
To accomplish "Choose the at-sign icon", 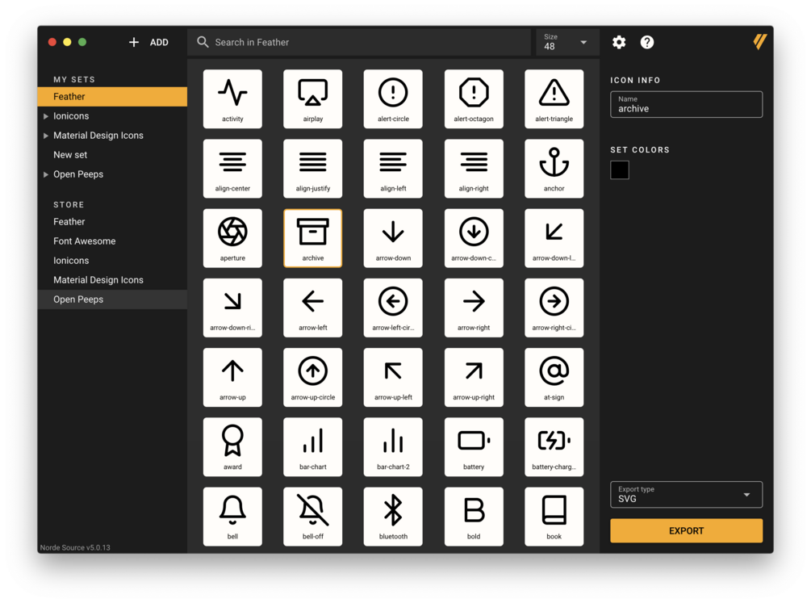I will 554,377.
